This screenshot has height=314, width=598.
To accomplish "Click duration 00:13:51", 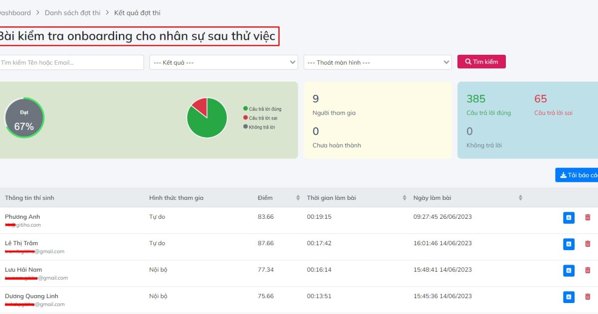I will coord(319,296).
